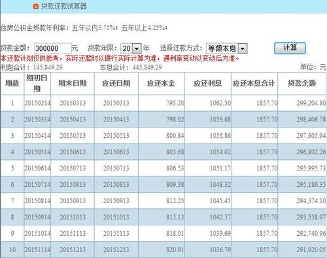This screenshot has width=327, height=258.
Task: Click period 3 start date 20150414
Action: [x=37, y=136]
